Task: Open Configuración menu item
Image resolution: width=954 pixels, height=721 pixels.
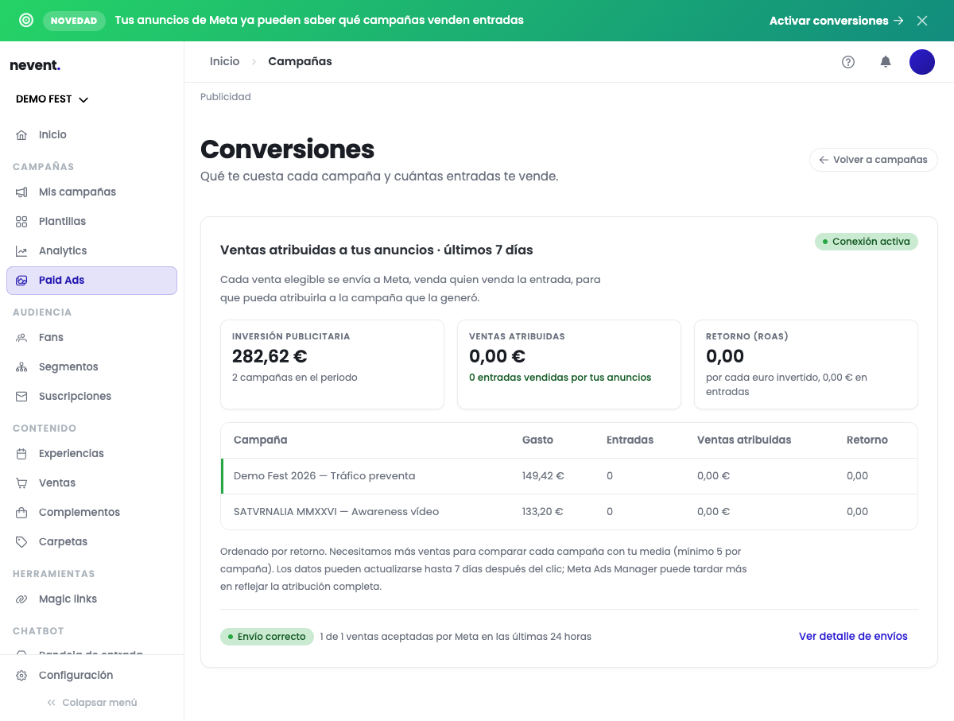Action: click(x=91, y=676)
